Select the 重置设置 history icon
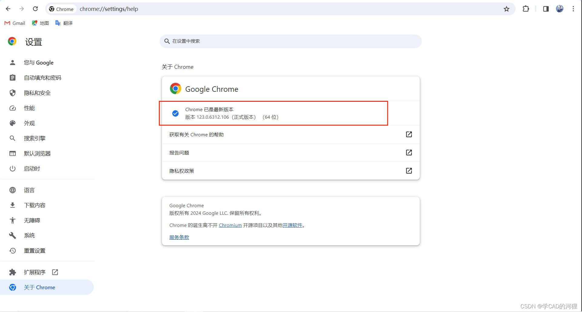The height and width of the screenshot is (312, 582). click(12, 251)
